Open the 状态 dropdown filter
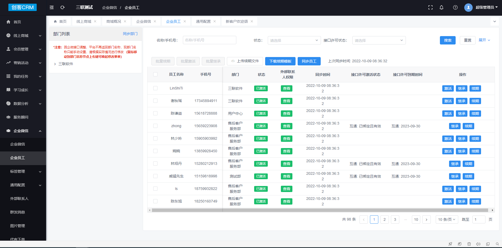This screenshot has width=502, height=248. (x=294, y=40)
